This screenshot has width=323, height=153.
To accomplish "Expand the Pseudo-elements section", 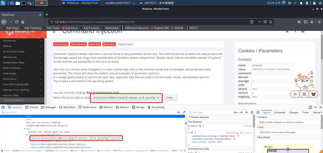I will (189, 117).
